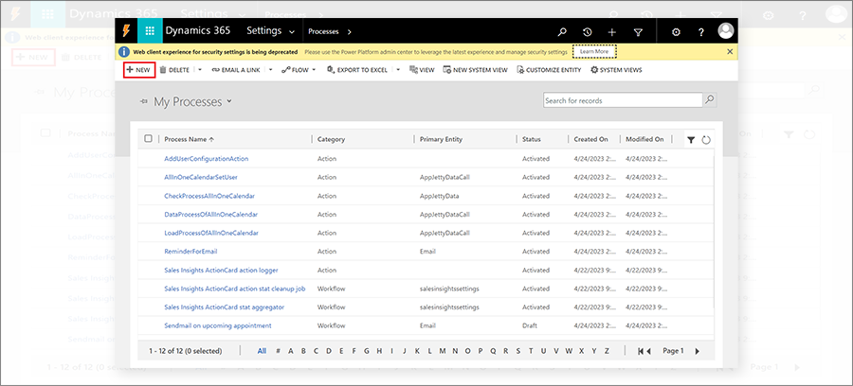The image size is (853, 386).
Task: Pin the My Processes view
Action: pyautogui.click(x=144, y=101)
